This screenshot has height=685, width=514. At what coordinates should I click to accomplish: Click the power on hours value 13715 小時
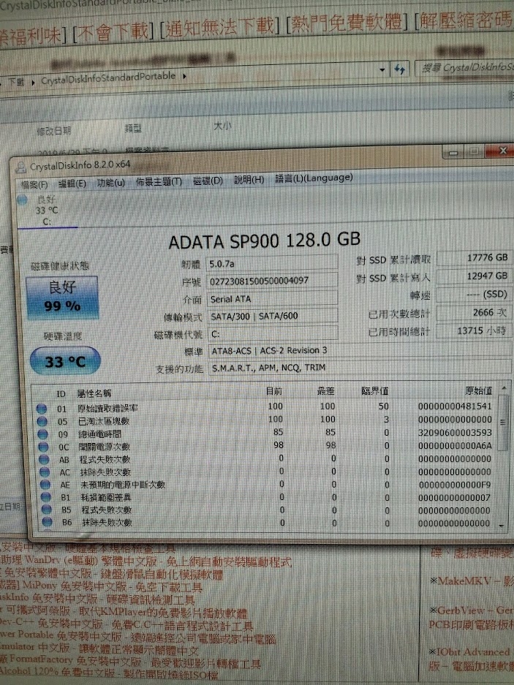click(x=473, y=330)
